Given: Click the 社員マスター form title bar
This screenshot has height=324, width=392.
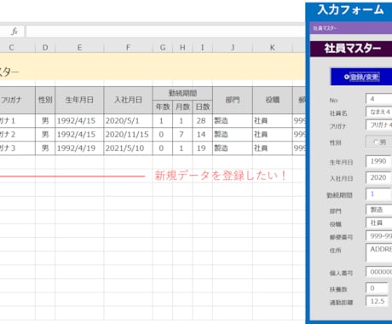Looking at the screenshot, I should pyautogui.click(x=351, y=28).
